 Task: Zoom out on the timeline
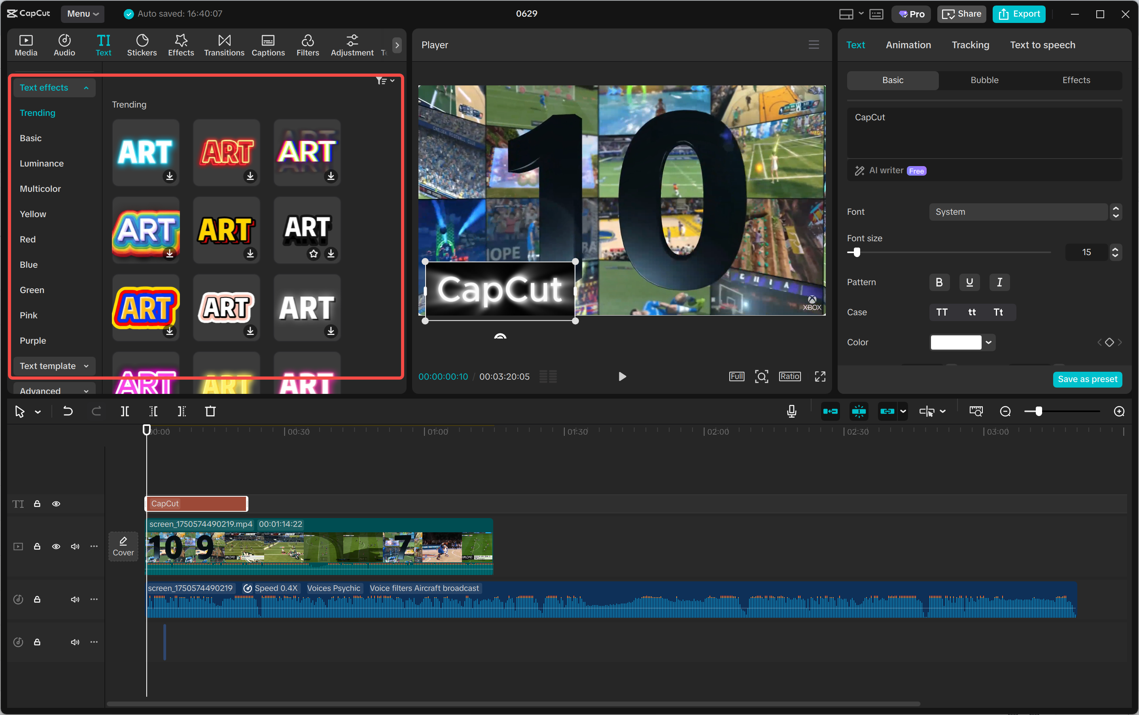pyautogui.click(x=1005, y=411)
